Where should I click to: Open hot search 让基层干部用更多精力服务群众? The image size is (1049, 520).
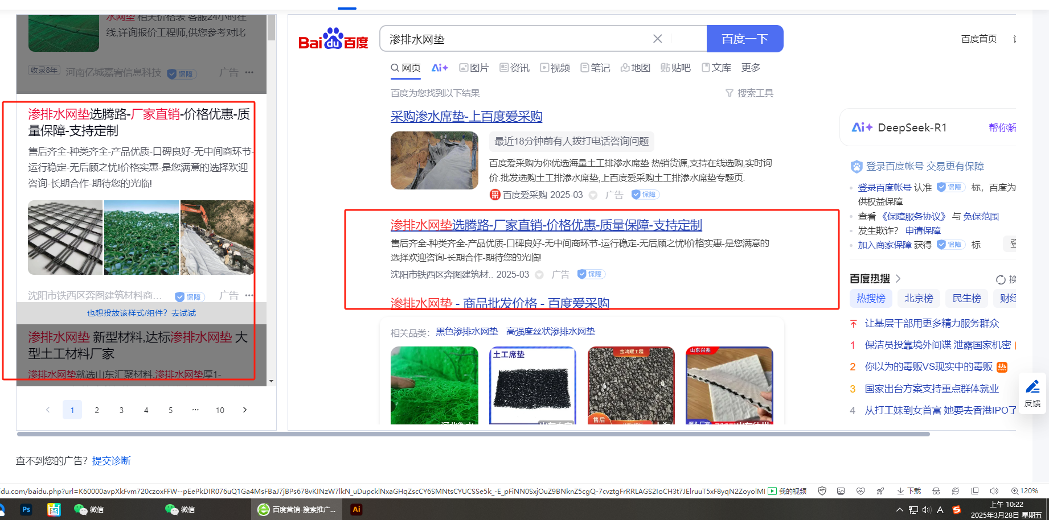tap(932, 323)
